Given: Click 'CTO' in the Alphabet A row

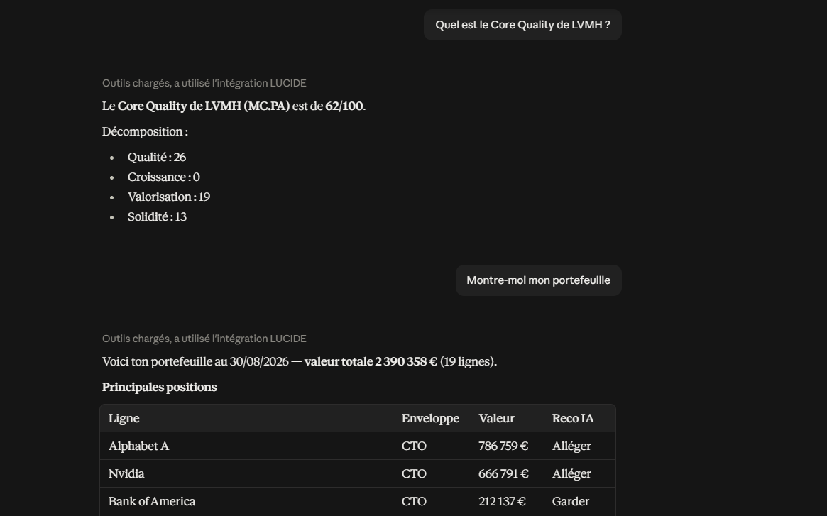Looking at the screenshot, I should [x=414, y=446].
